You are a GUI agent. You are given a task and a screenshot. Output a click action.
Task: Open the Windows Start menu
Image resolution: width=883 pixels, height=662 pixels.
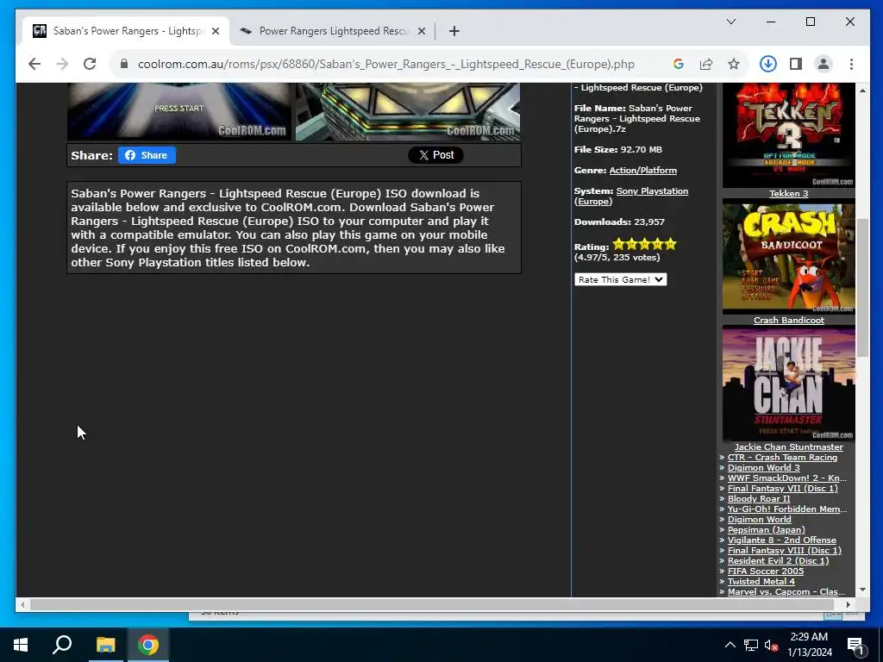tap(21, 645)
